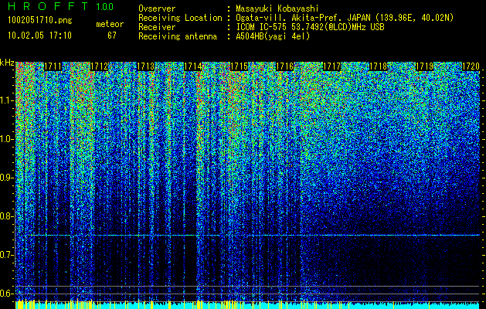Viewport: 486px width, 309px height.
Task: Click the 1714 time marker
Action: point(192,66)
